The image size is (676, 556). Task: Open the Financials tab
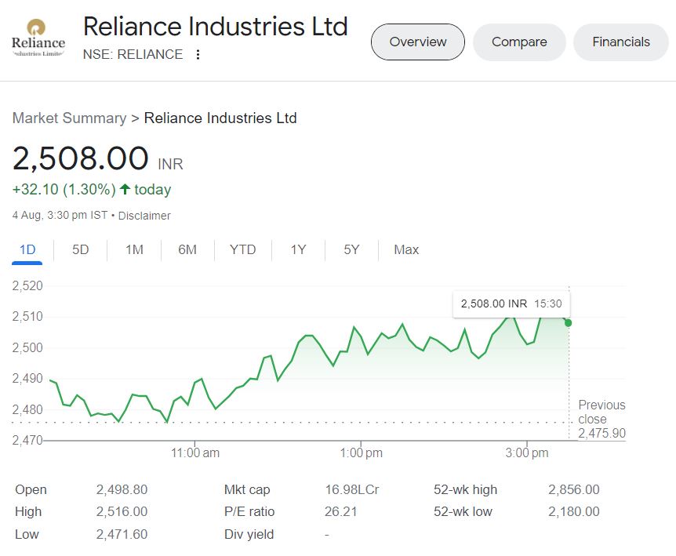(620, 42)
